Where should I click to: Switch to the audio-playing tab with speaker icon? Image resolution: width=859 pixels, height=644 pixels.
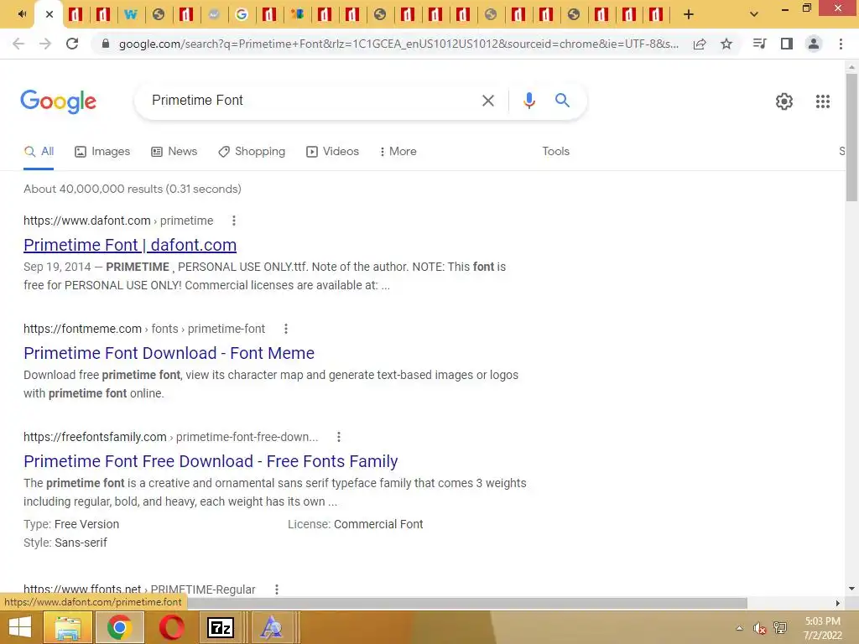click(21, 14)
